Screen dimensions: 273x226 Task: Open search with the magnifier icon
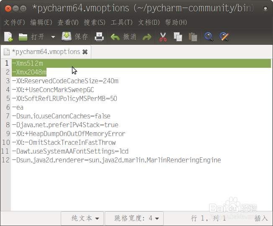pos(209,37)
